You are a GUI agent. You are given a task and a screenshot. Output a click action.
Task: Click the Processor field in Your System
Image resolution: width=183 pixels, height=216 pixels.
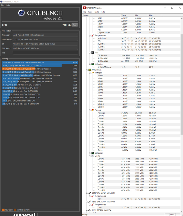[45, 35]
